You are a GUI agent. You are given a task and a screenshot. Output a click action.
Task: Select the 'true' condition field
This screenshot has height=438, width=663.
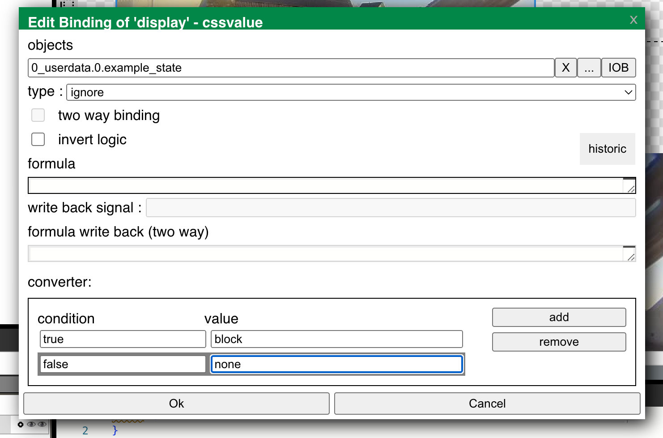click(123, 339)
